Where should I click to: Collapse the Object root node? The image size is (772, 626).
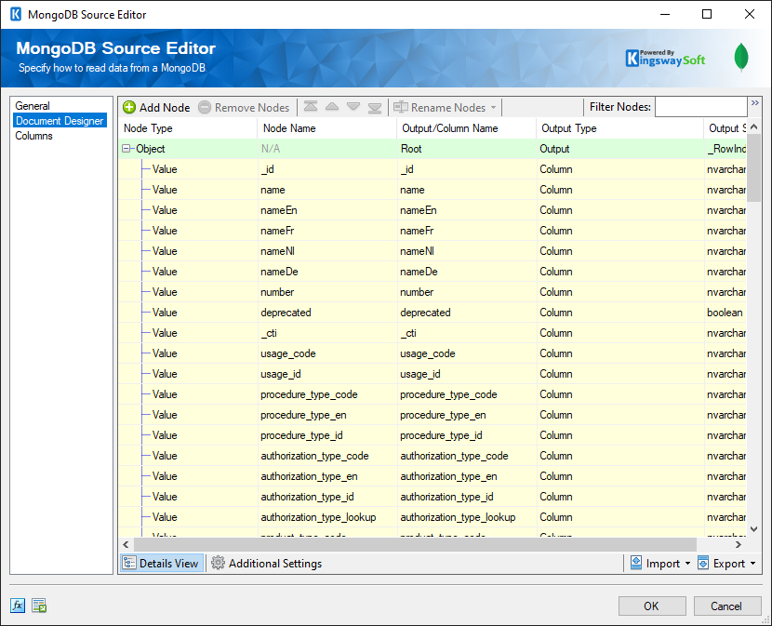coord(126,148)
